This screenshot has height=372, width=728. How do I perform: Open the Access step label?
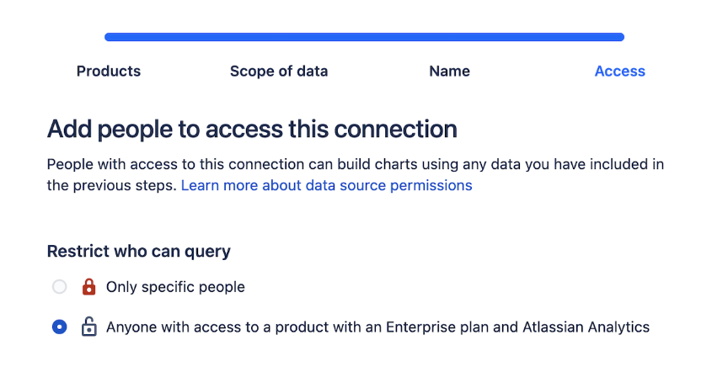point(620,71)
